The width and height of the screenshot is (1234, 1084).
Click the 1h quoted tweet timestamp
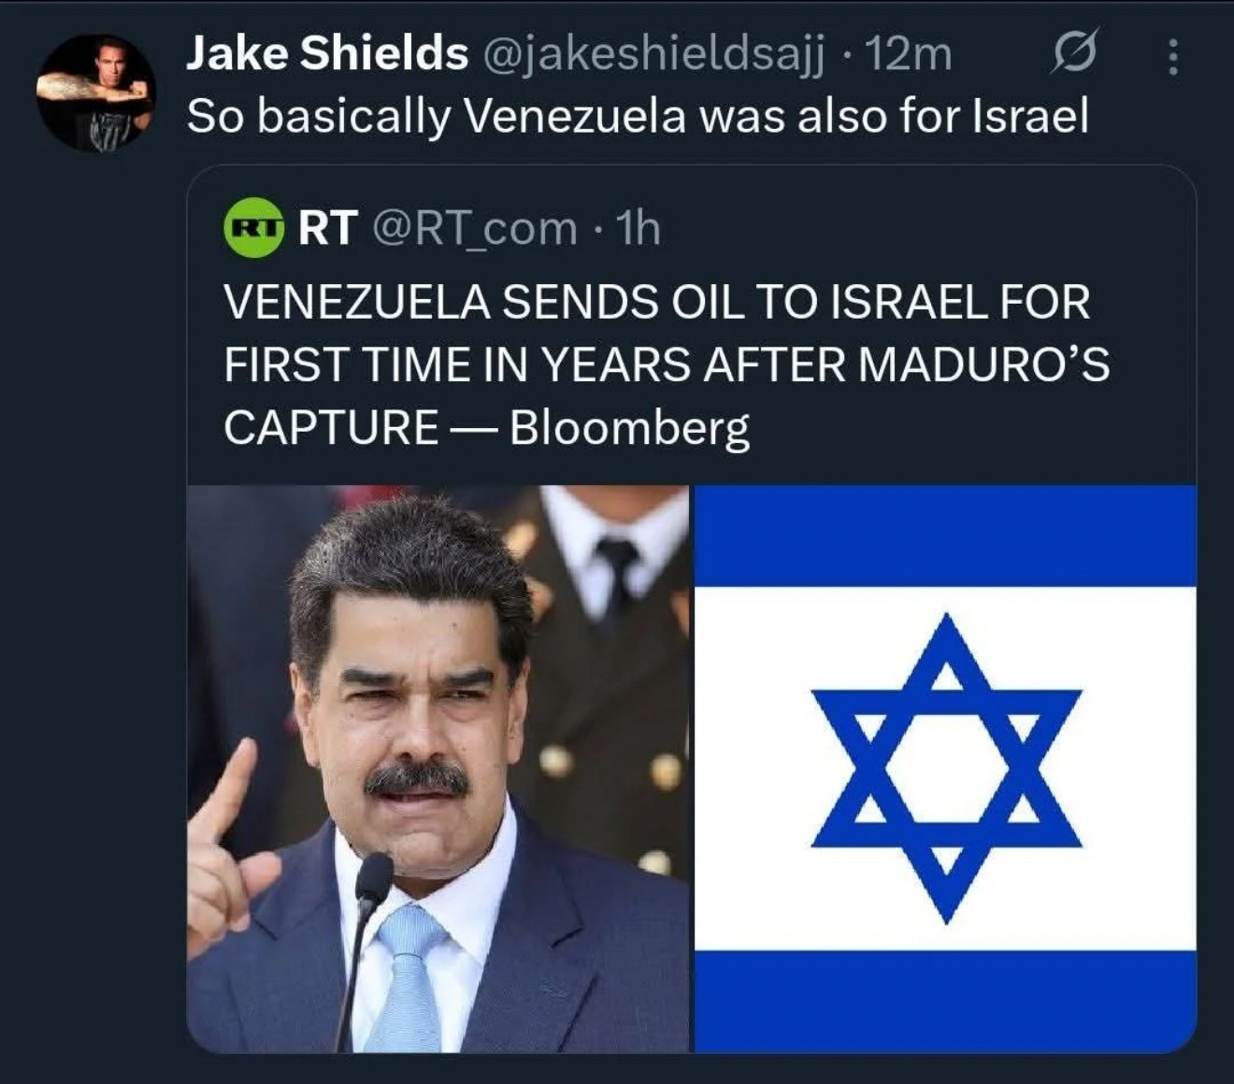[639, 227]
